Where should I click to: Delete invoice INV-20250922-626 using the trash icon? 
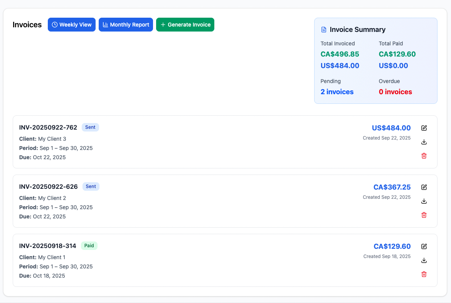tap(424, 215)
